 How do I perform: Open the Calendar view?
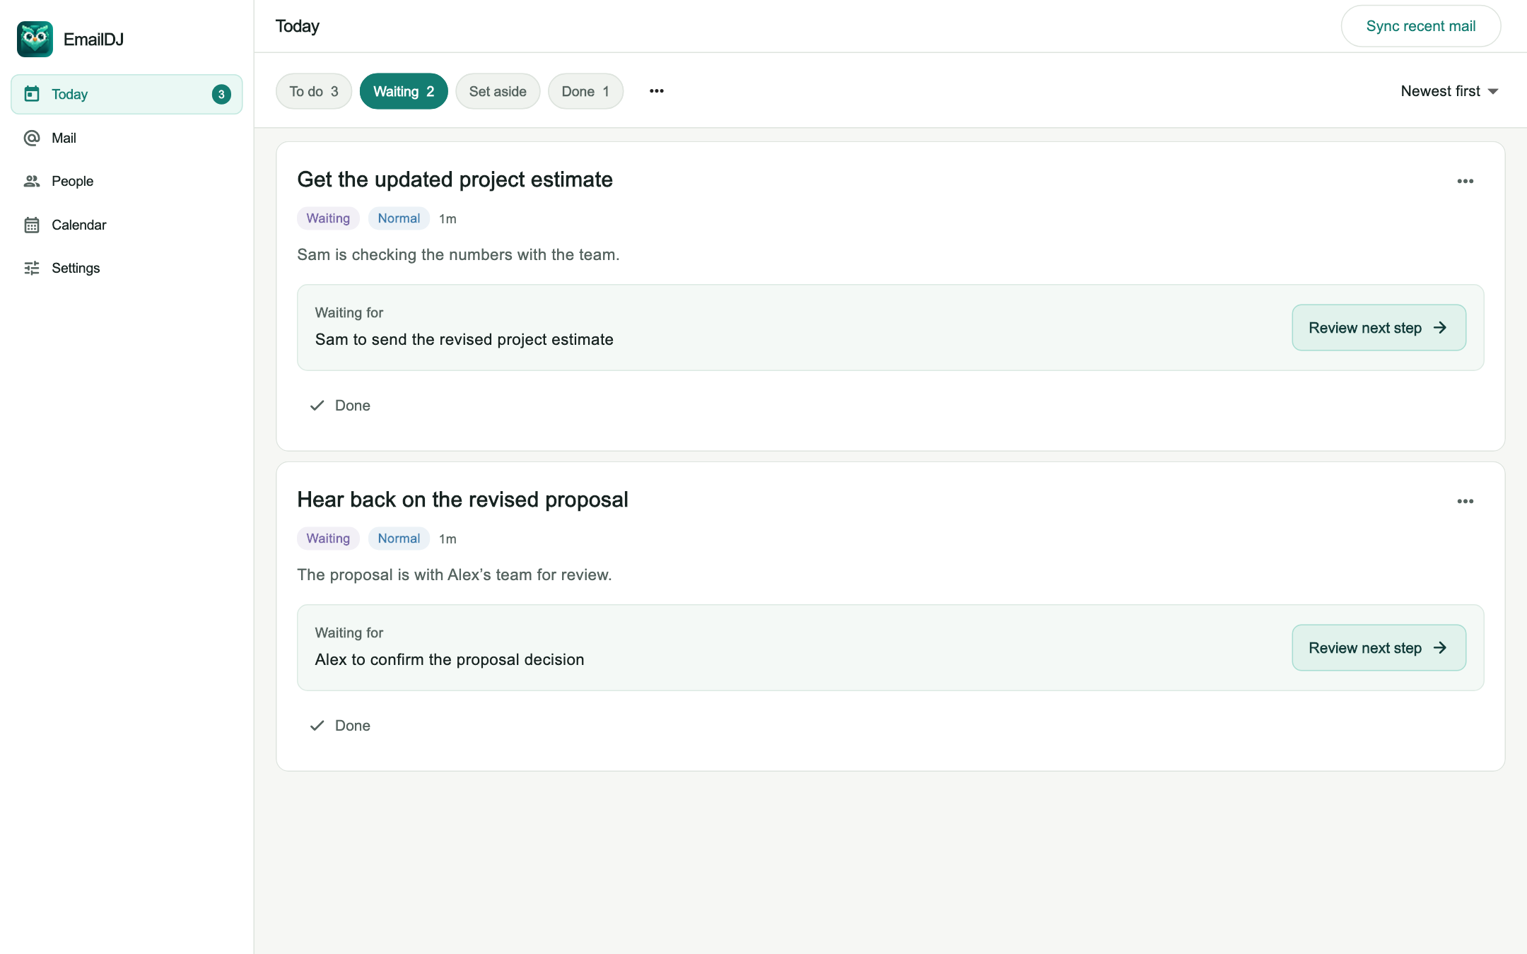tap(127, 225)
